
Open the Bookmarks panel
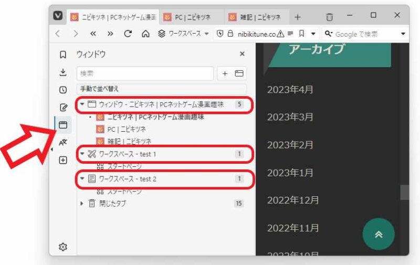click(x=62, y=55)
